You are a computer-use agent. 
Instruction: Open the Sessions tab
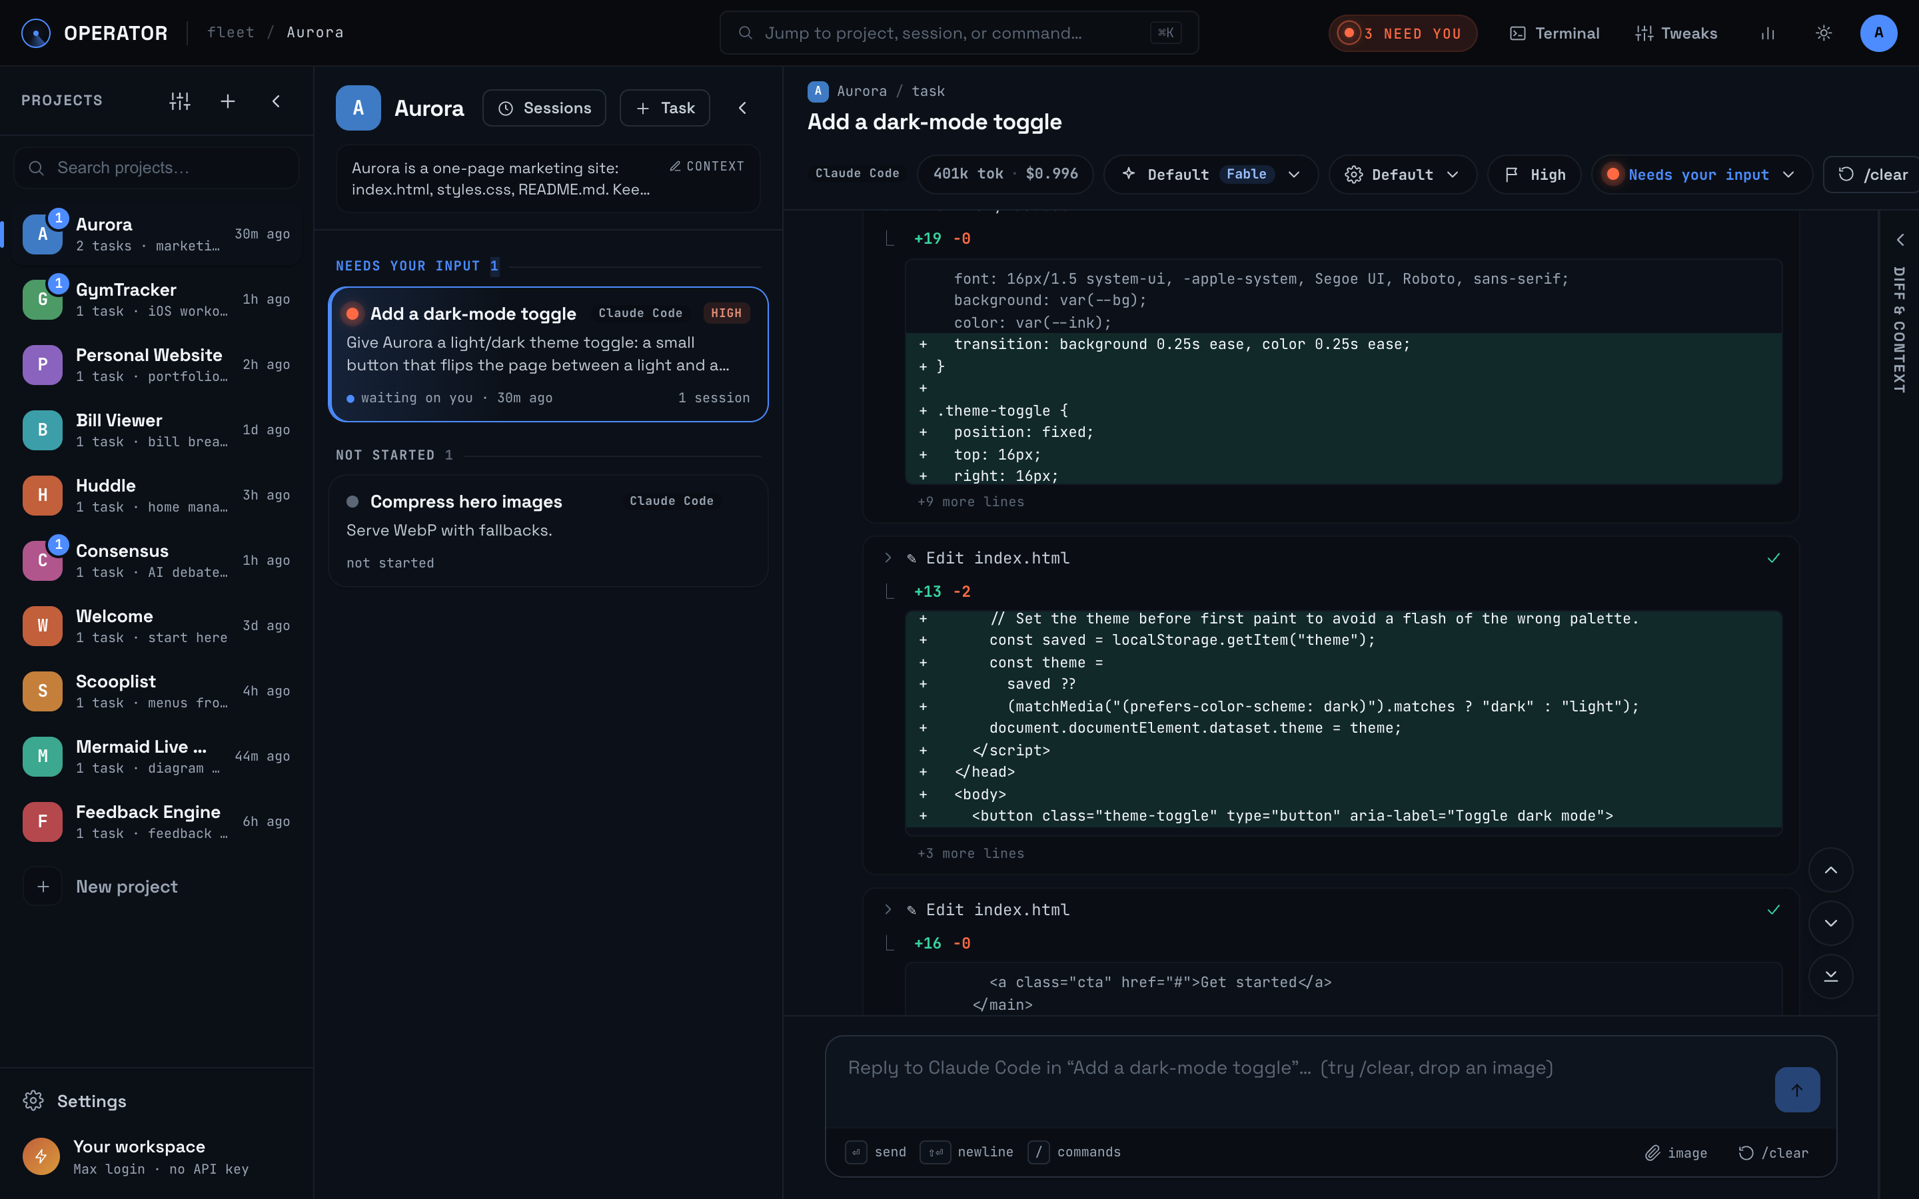[544, 108]
